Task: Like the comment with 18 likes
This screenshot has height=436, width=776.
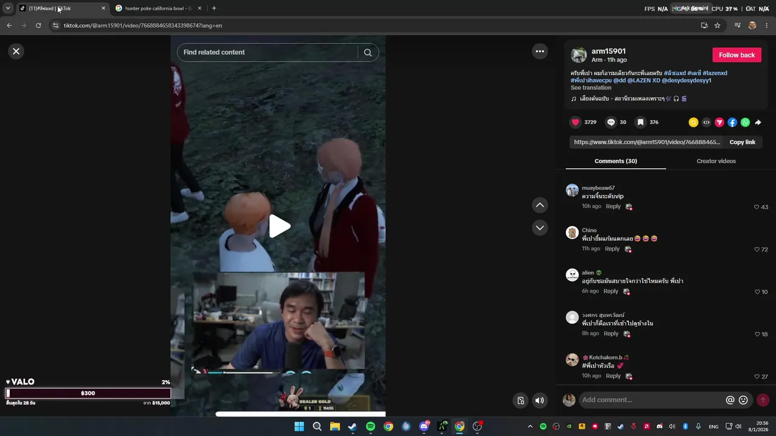Action: (757, 334)
